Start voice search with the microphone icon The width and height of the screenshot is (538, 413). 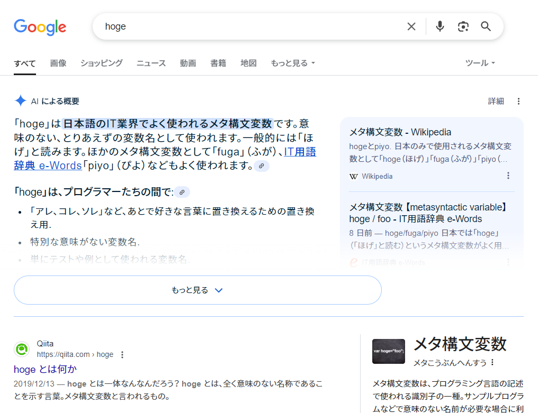pyautogui.click(x=440, y=26)
